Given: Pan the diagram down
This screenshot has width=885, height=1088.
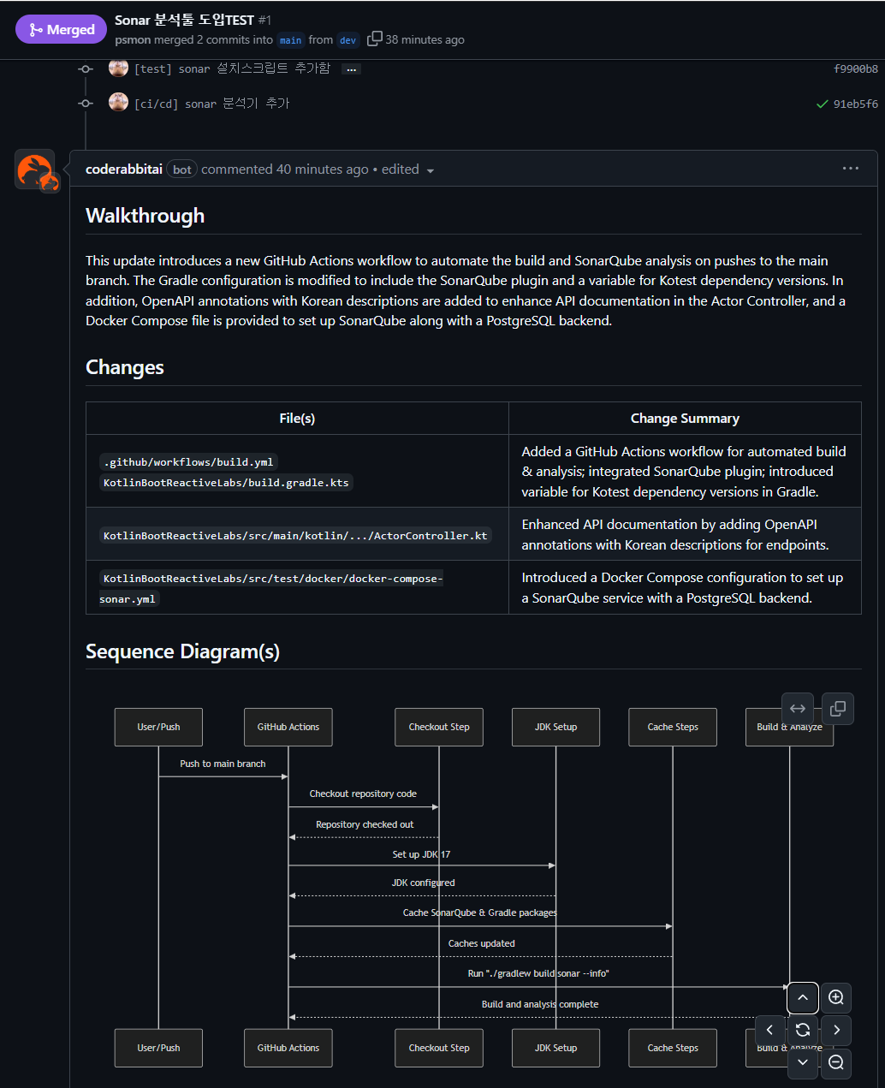Looking at the screenshot, I should pyautogui.click(x=803, y=1063).
